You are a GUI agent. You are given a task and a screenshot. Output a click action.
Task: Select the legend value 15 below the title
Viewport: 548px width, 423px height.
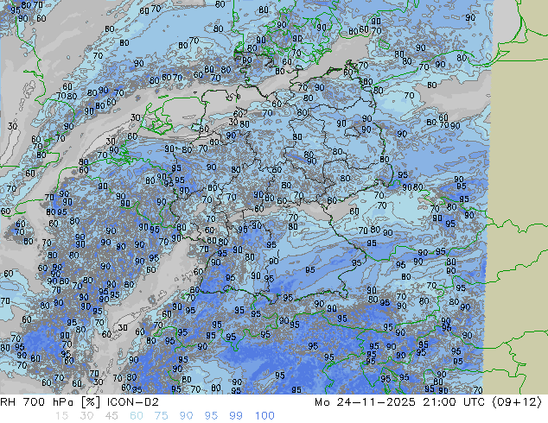pos(61,416)
